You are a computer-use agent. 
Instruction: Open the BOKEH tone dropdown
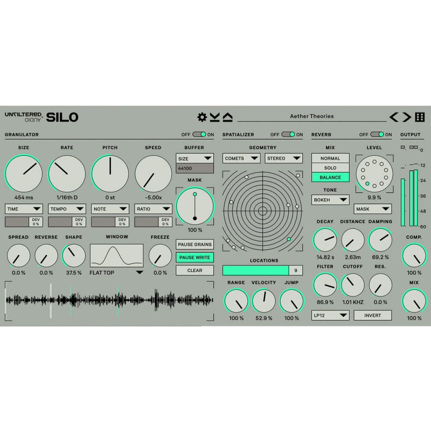pos(330,200)
